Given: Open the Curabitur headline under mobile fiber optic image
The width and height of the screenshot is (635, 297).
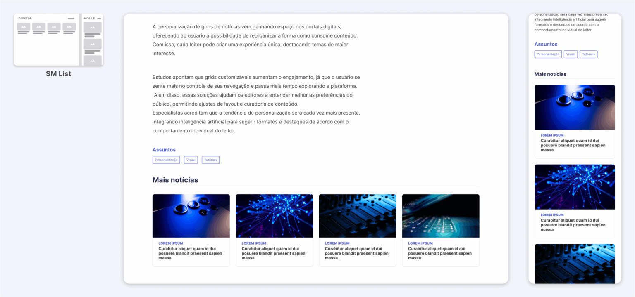Looking at the screenshot, I should [x=573, y=225].
